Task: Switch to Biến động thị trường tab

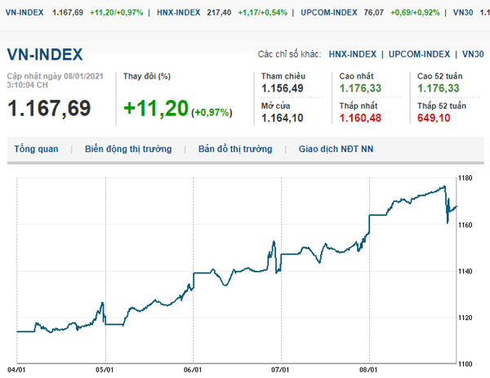Action: (128, 150)
